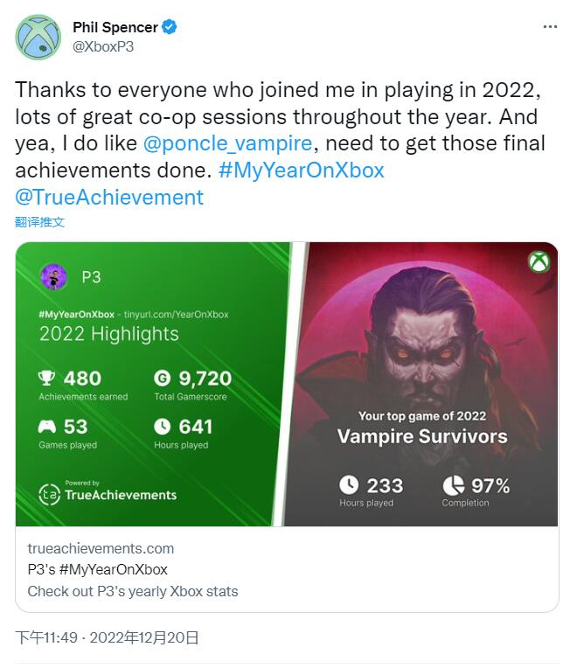Open the trueachievements.com link card footer

(287, 569)
